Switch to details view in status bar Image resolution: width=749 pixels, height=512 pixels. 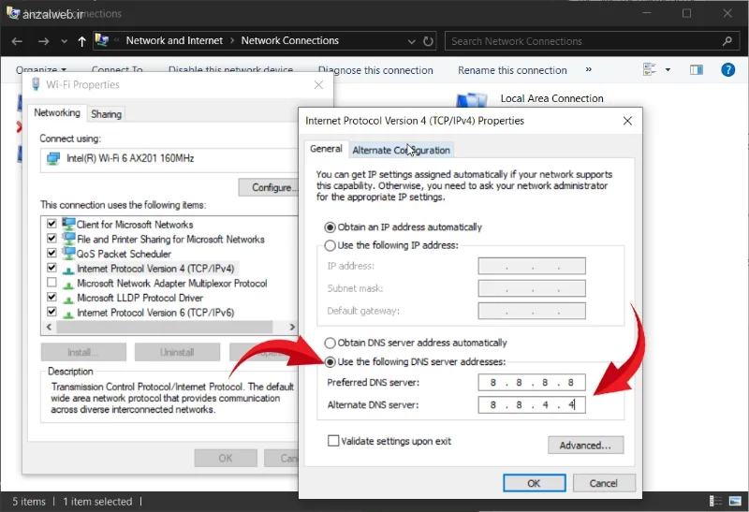coord(715,501)
